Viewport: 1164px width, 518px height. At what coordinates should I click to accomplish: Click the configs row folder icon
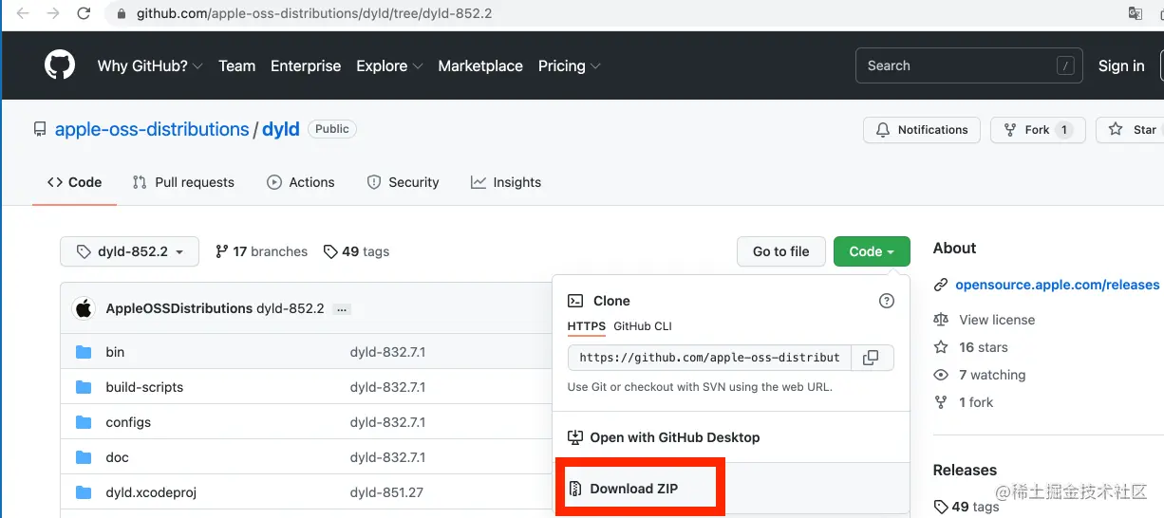pyautogui.click(x=84, y=422)
